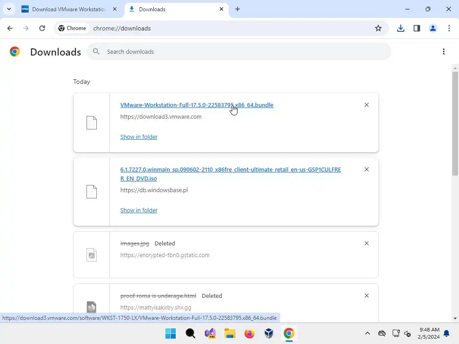Viewport: 459px width, 344px height.
Task: Click https://download3.vmware.com source text
Action: pos(161,117)
